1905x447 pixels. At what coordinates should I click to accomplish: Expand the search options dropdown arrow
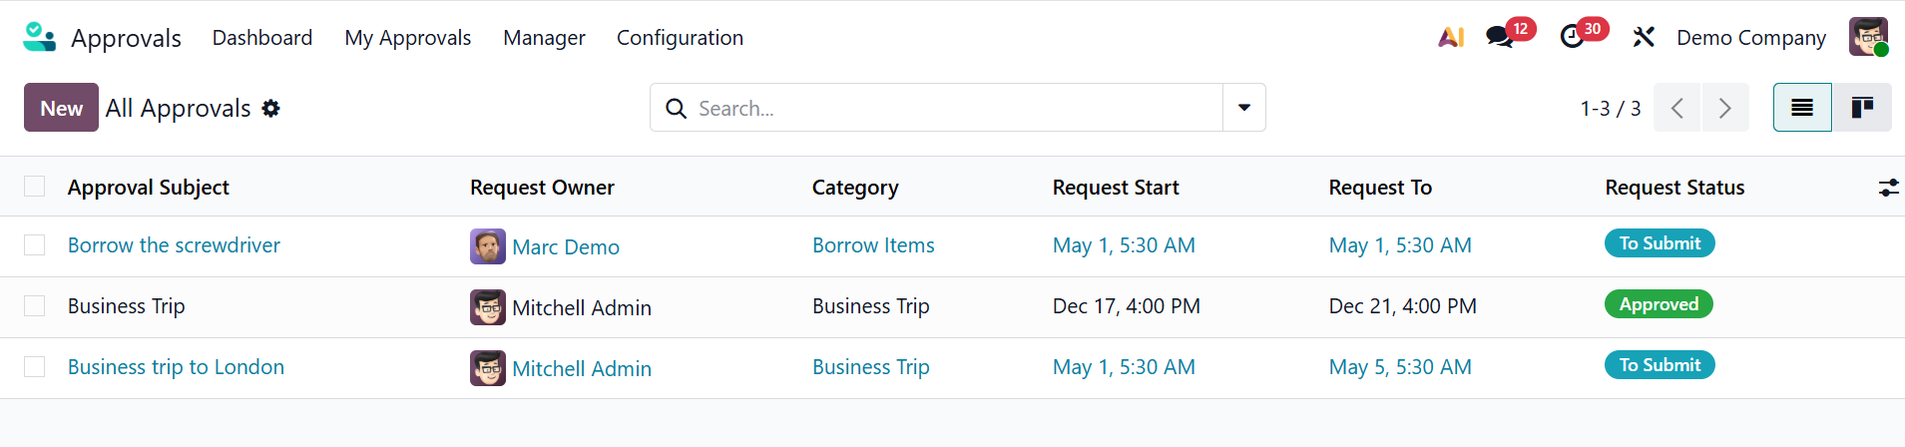point(1244,108)
